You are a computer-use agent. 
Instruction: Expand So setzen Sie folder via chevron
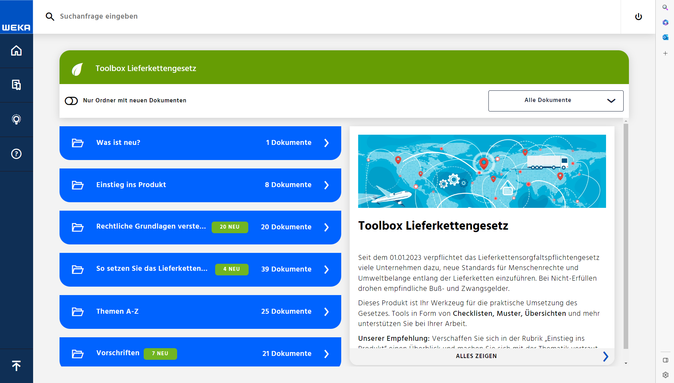[326, 269]
